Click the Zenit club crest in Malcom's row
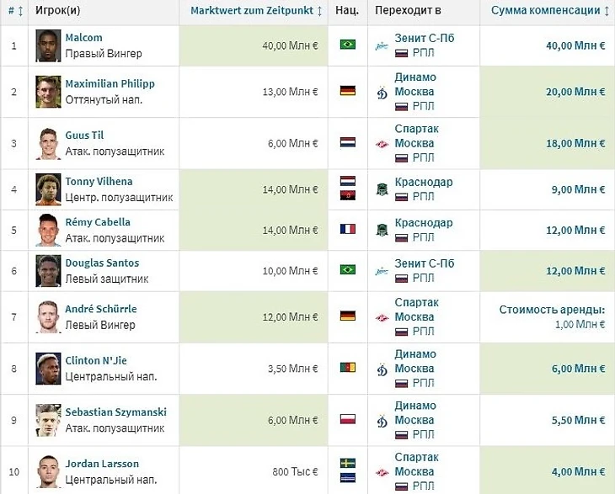 tap(382, 45)
